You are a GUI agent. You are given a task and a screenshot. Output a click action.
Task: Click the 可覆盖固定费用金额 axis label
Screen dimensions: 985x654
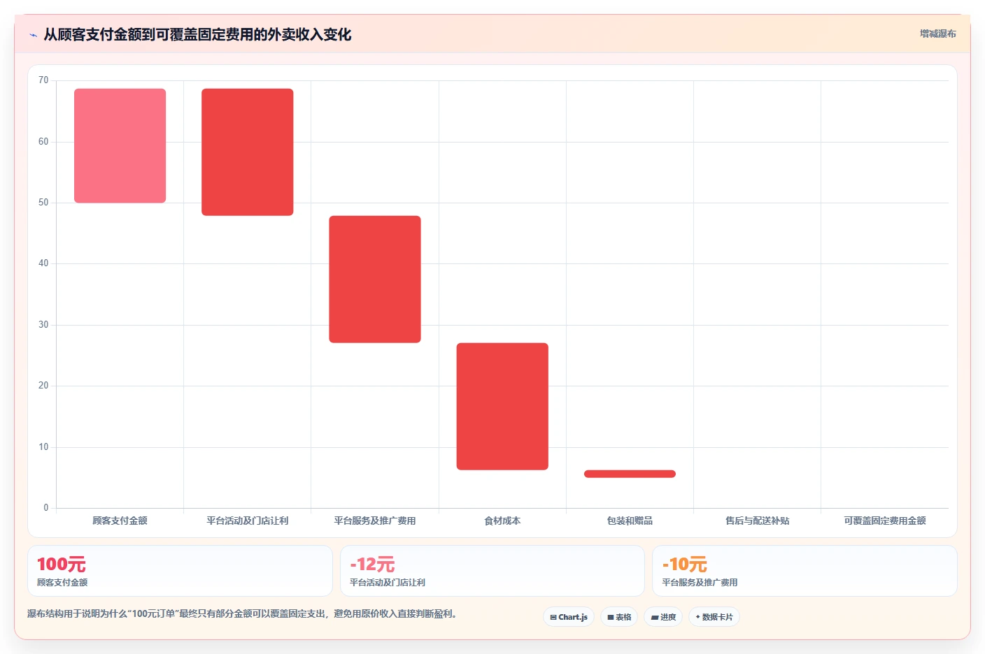click(885, 521)
